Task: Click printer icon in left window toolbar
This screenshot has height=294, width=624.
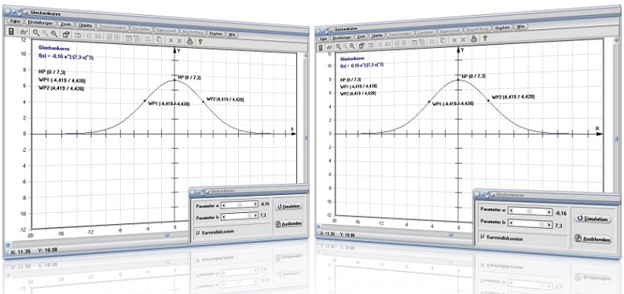Action: (190, 41)
